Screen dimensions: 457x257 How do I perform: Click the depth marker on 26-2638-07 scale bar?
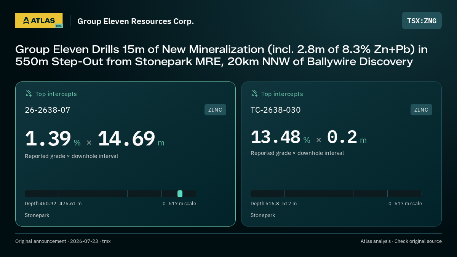click(x=180, y=194)
